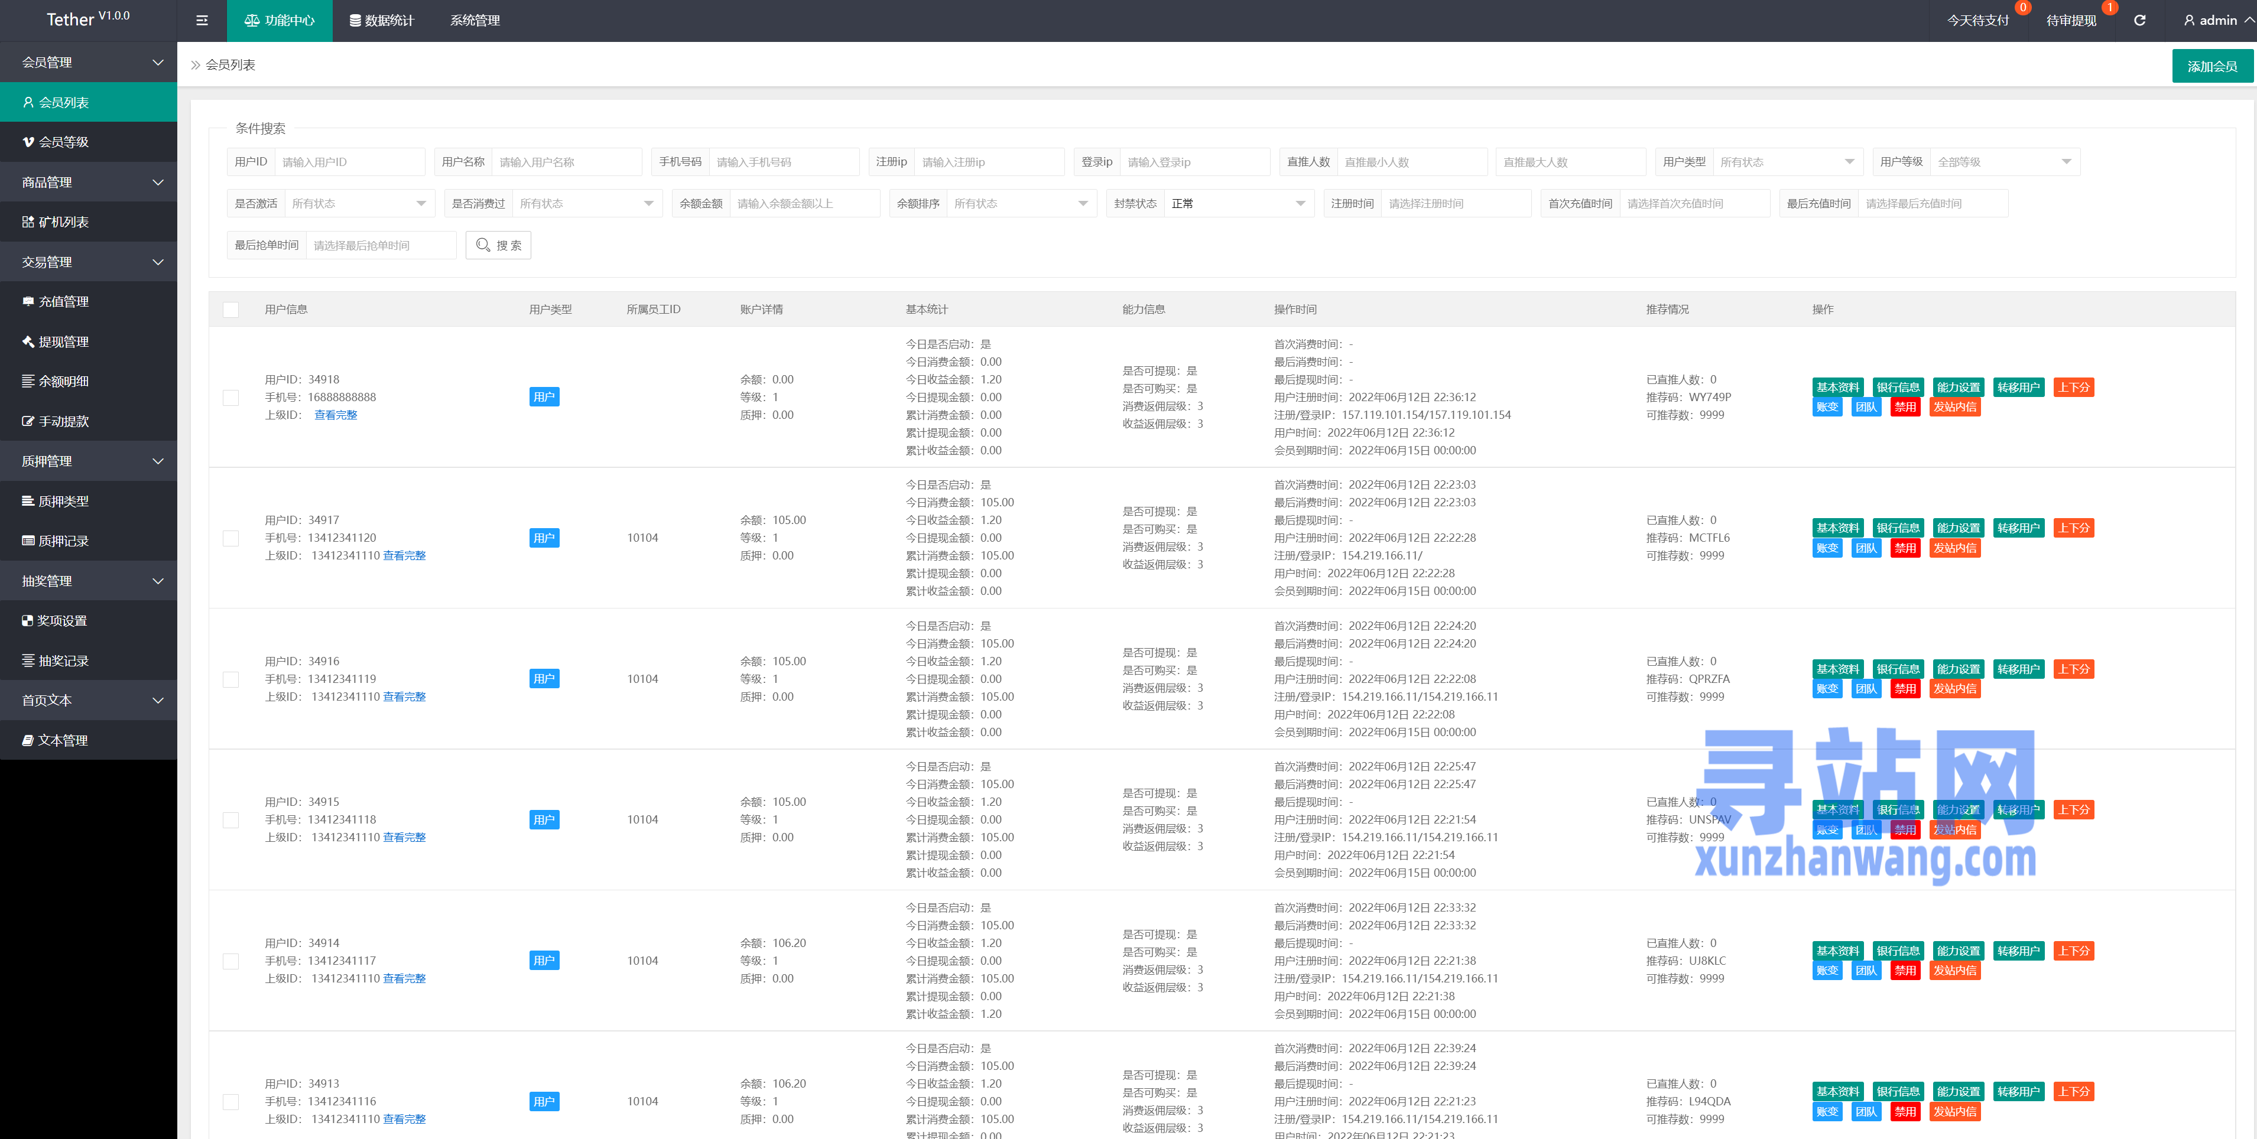This screenshot has height=1139, width=2257.
Task: Check the row for user 34915
Action: point(230,820)
